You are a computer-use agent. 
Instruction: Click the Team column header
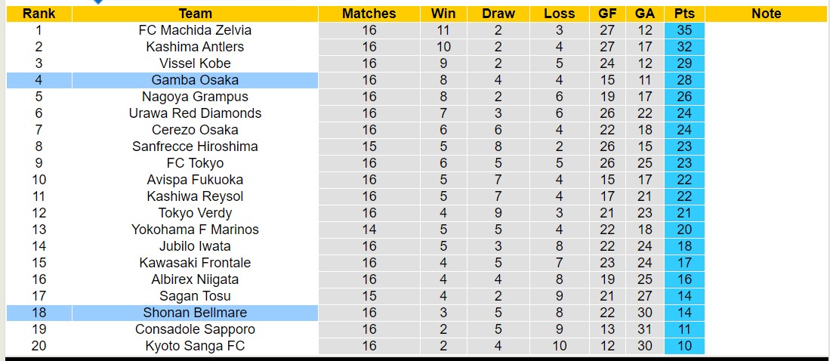[x=195, y=14]
